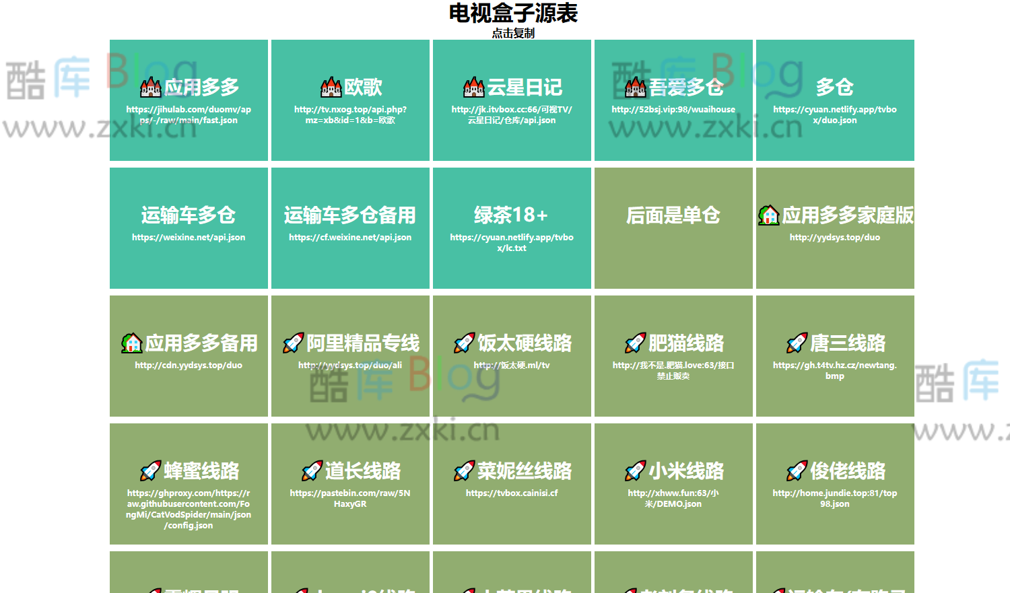
Task: Click the 运输车多仓备用 card
Action: point(349,228)
